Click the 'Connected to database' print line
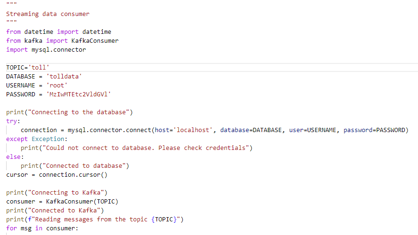 tap(75, 166)
